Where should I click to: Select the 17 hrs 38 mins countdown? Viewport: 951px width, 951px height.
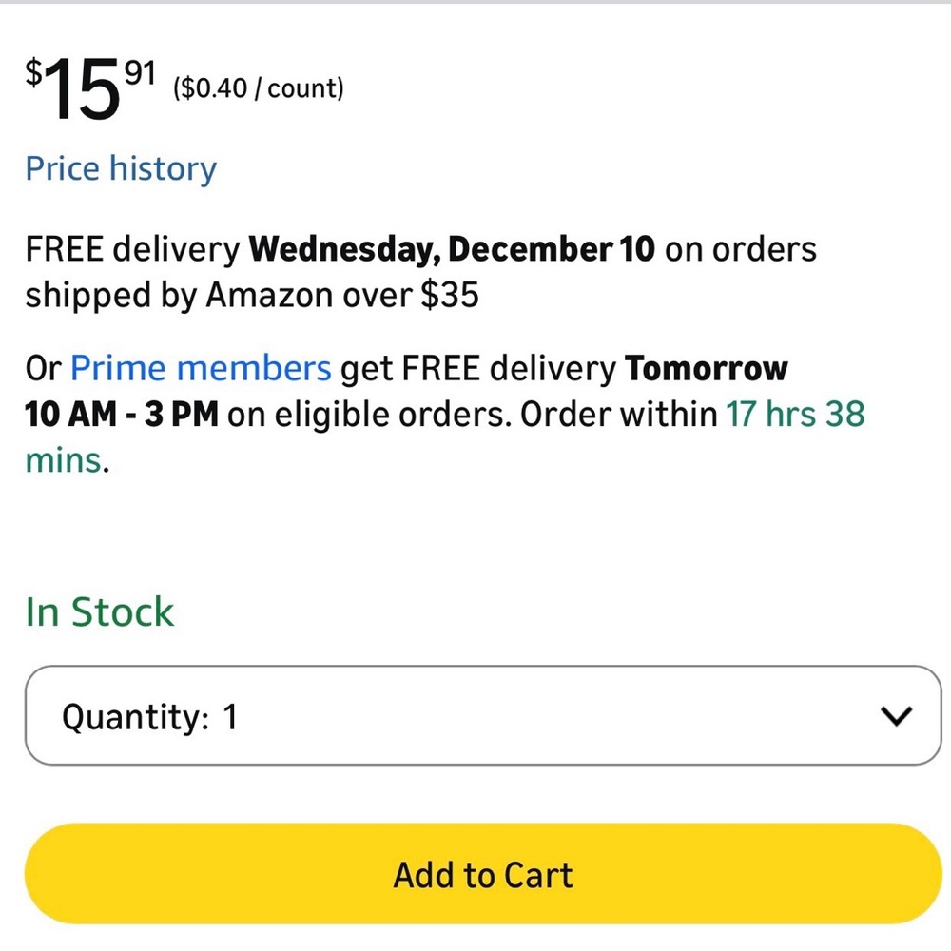[x=789, y=414]
